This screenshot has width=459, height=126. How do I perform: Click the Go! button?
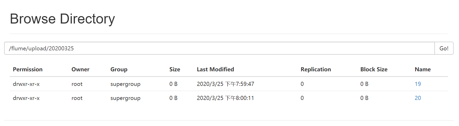pos(444,48)
